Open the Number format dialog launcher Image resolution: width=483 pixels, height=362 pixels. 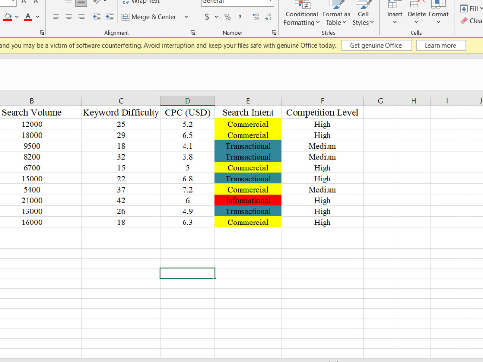274,33
